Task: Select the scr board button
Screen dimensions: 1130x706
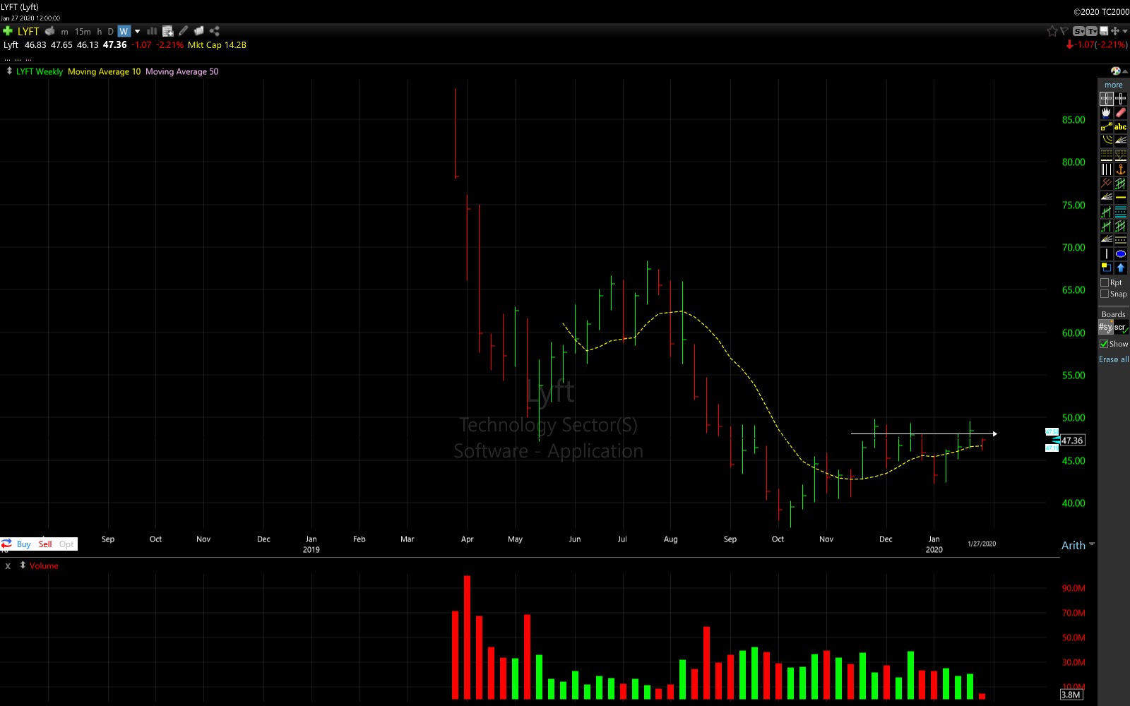Action: 1121,327
